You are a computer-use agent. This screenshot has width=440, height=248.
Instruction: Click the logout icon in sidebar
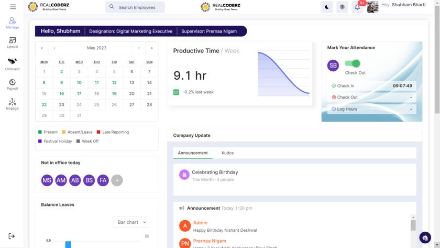12,236
